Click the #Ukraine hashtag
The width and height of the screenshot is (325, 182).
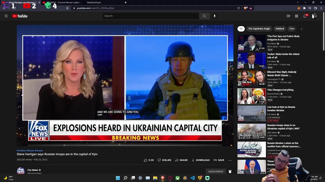pyautogui.click(x=39, y=151)
